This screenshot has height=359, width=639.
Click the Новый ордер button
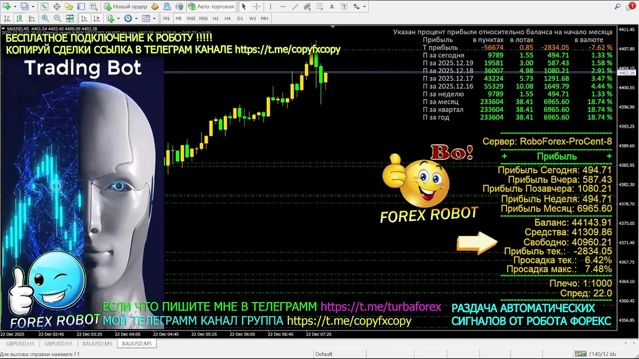click(x=126, y=6)
